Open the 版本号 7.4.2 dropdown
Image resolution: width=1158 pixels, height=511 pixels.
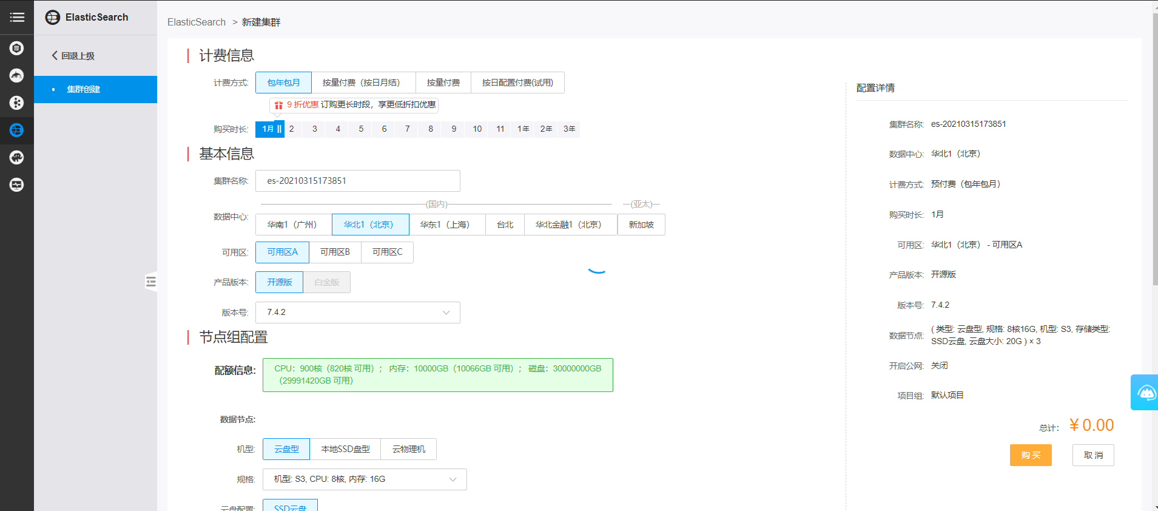click(358, 313)
